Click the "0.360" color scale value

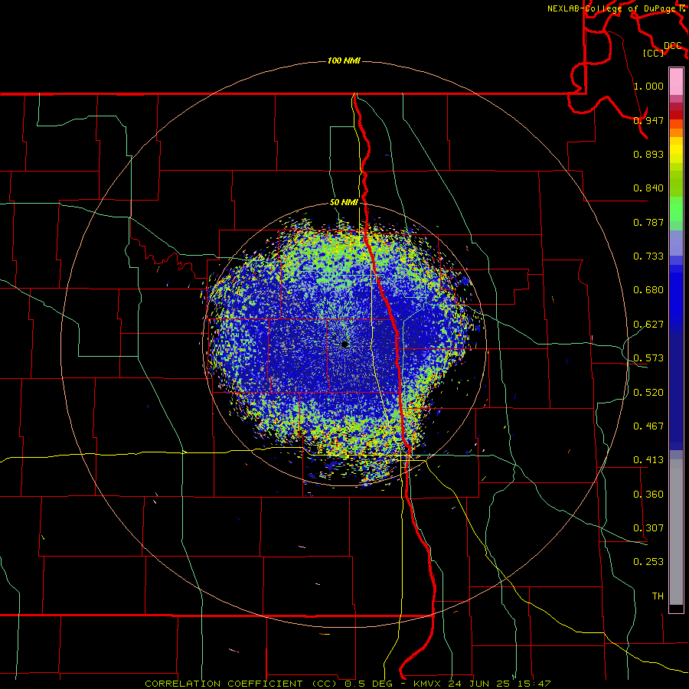648,495
